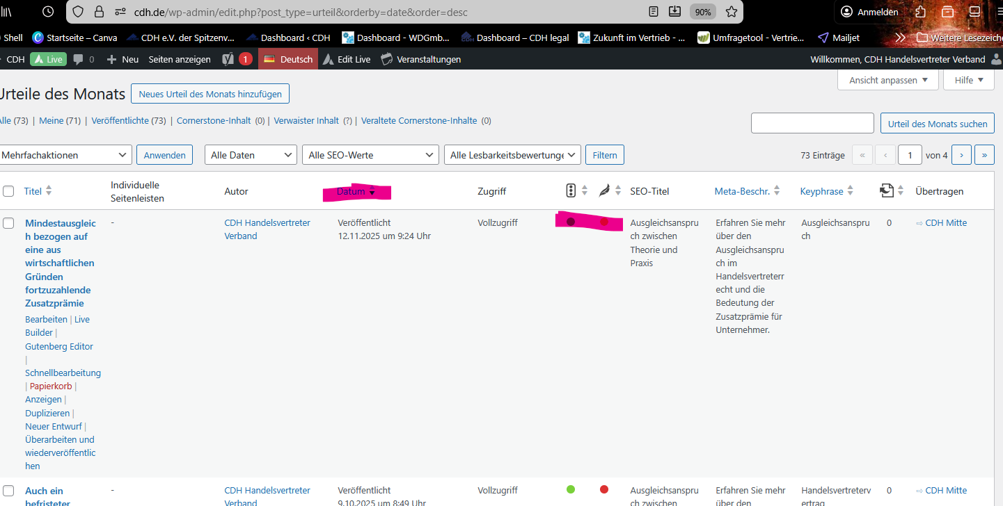Click the readability feather column icon

[604, 190]
